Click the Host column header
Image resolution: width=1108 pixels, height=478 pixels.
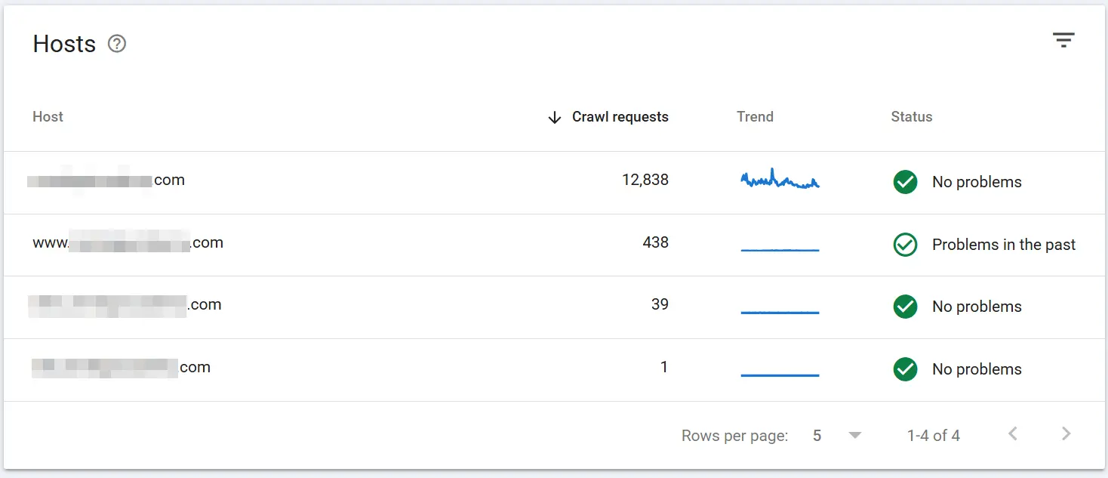tap(48, 117)
